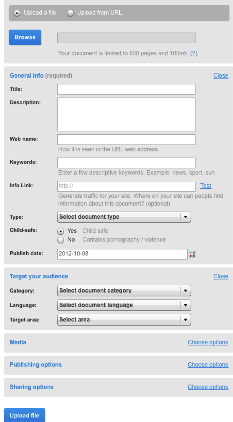233x422 pixels.
Task: Close the Target your audience section
Action: tap(221, 276)
